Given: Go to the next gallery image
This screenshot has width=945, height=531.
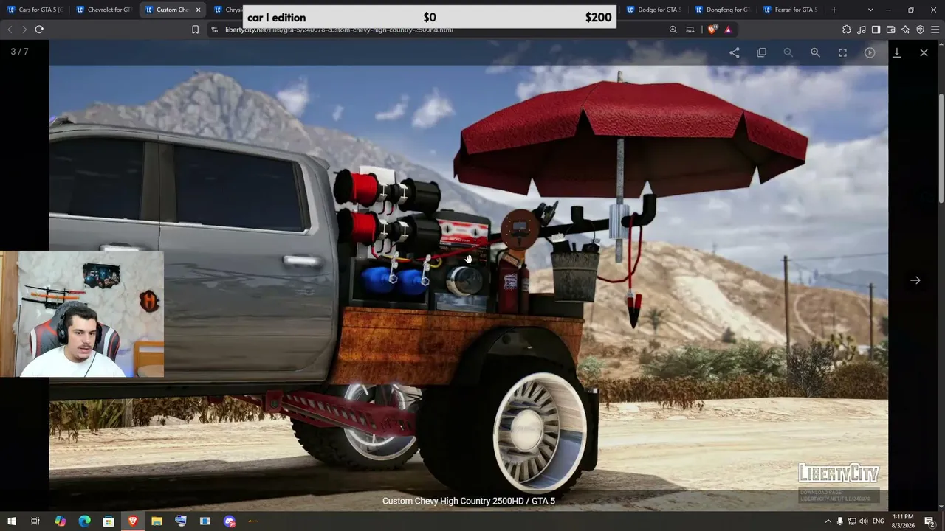Looking at the screenshot, I should 915,280.
